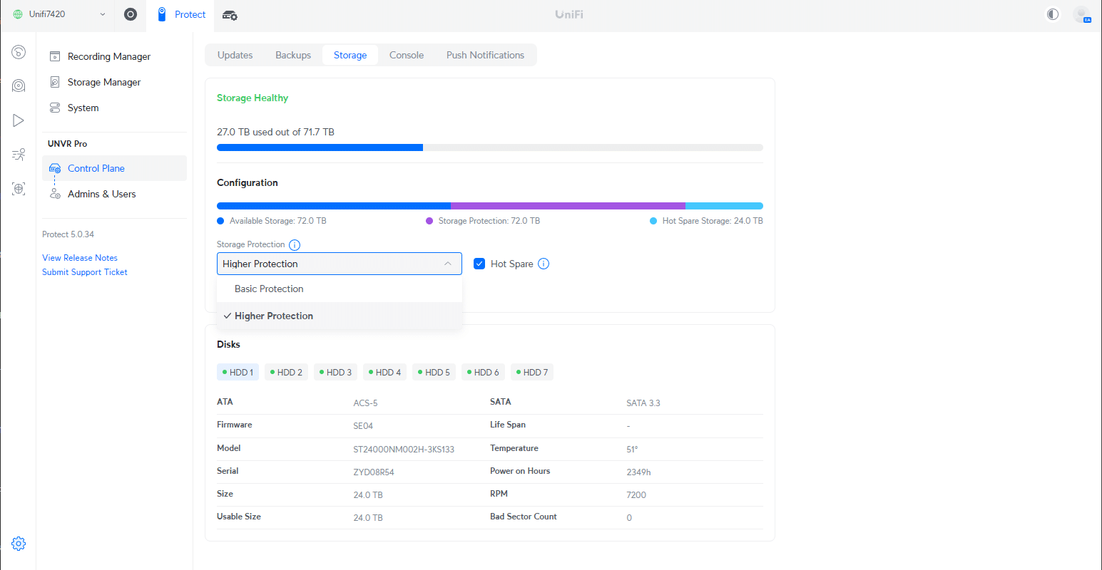Screen dimensions: 1102x570
Task: Show Hot Spare info tooltip icon
Action: pos(544,264)
